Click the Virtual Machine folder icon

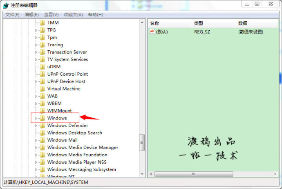[x=42, y=89]
